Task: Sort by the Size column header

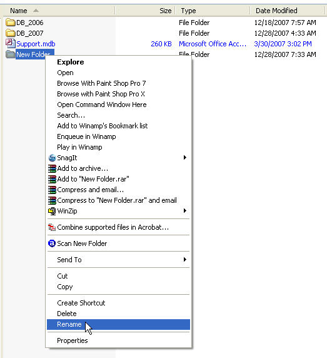Action: 145,11
